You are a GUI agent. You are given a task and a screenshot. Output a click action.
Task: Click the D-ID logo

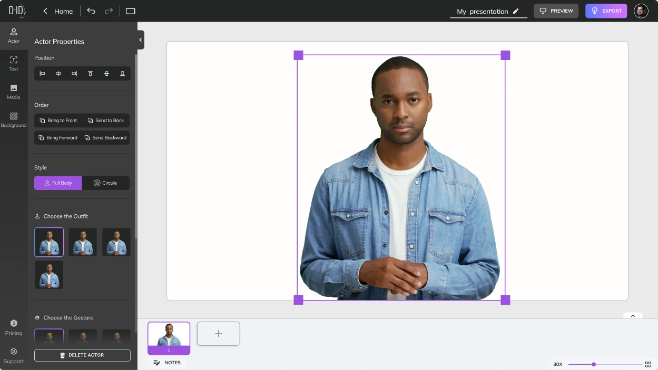click(17, 11)
